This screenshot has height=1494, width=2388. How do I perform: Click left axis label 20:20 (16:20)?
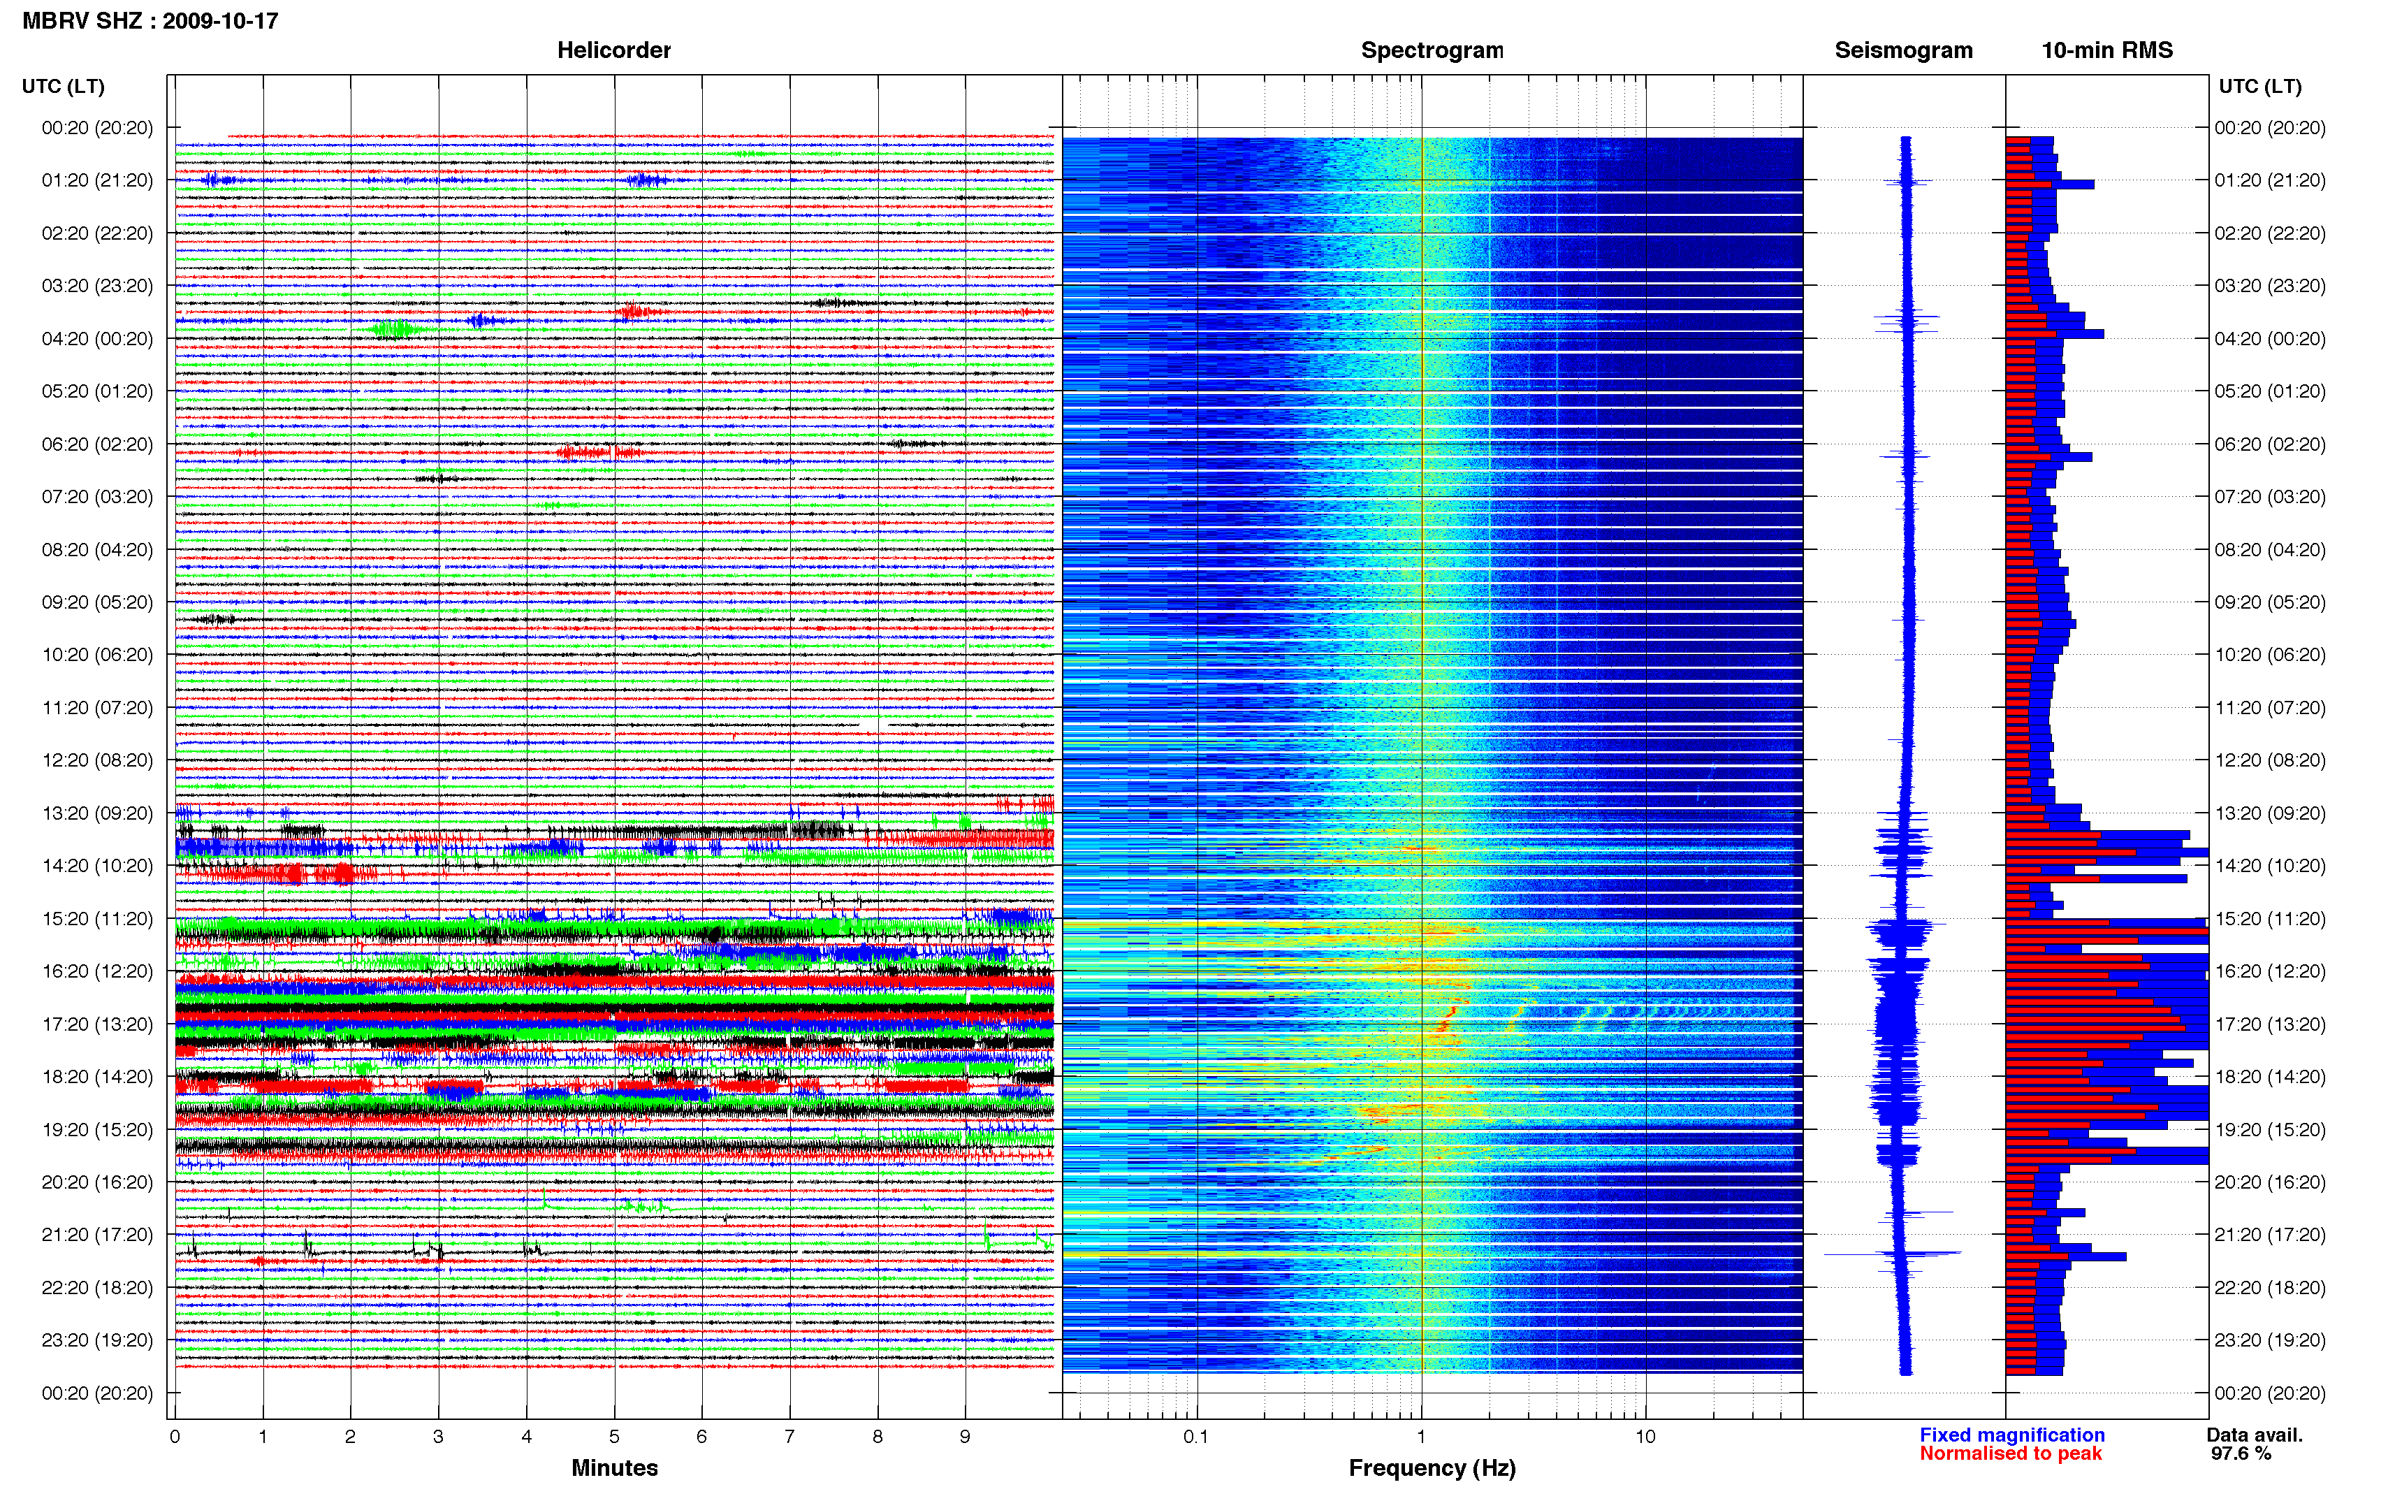[98, 1182]
